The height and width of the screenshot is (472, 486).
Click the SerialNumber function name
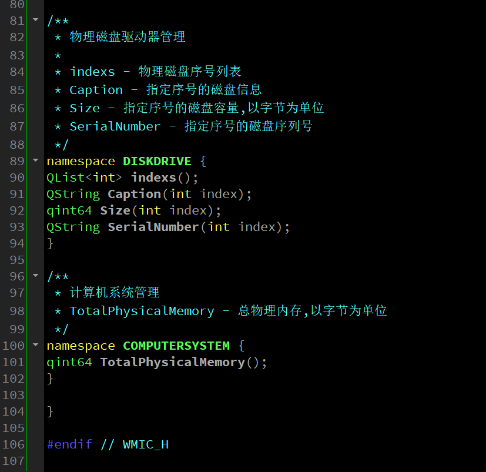pos(153,227)
